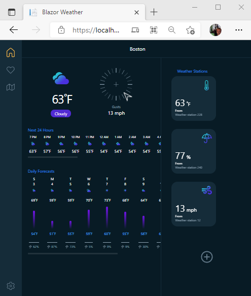Click the wind icon on wind card
Viewport: 251px width, 296px height.
(x=207, y=190)
